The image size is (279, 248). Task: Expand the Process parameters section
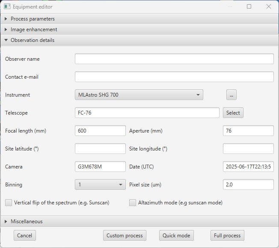pyautogui.click(x=33, y=19)
